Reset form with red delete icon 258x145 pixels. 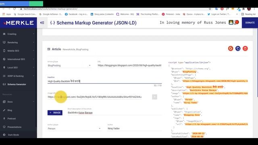(x=245, y=48)
